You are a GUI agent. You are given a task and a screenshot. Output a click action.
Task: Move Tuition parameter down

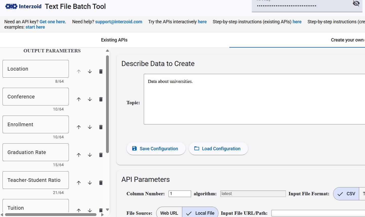(90, 210)
